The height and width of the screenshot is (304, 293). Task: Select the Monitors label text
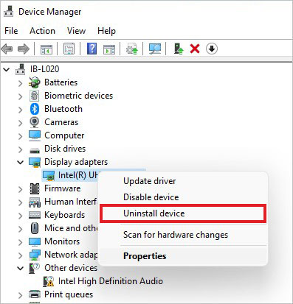pyautogui.click(x=62, y=241)
